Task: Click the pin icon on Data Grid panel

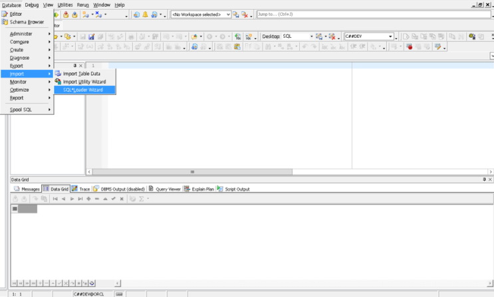Action: 484,179
